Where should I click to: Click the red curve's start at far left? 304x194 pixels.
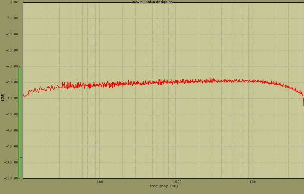[x=24, y=96]
